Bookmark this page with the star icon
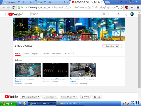 (x=121, y=8)
